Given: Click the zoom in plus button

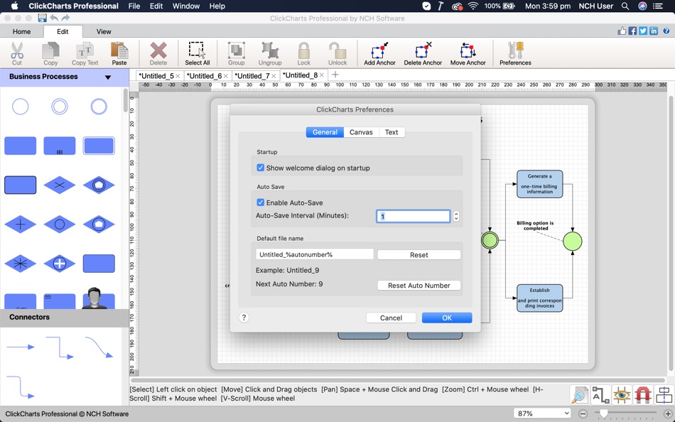Looking at the screenshot, I should coord(668,413).
